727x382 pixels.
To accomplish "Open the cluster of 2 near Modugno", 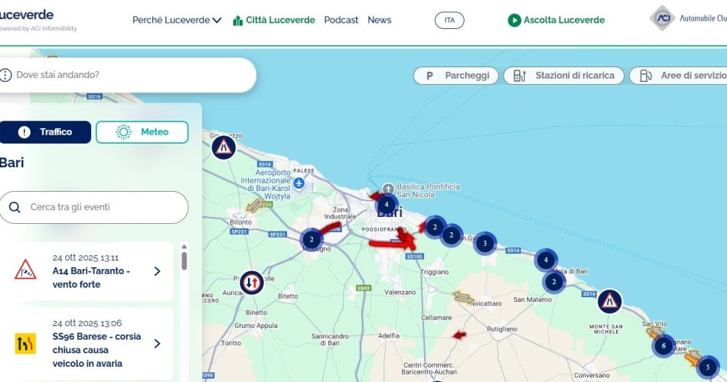I will 311,239.
